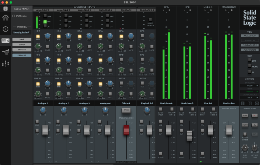Tick the I/O Mode checkbox
Viewport: 260px width, 165px height.
point(14,16)
